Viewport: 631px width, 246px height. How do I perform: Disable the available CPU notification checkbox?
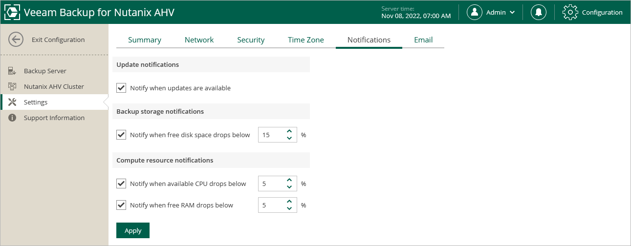(x=122, y=184)
